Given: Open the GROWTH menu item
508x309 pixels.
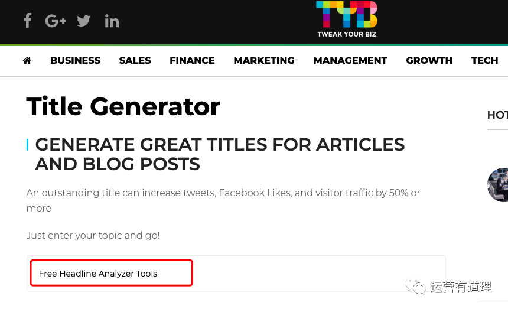Looking at the screenshot, I should tap(429, 61).
